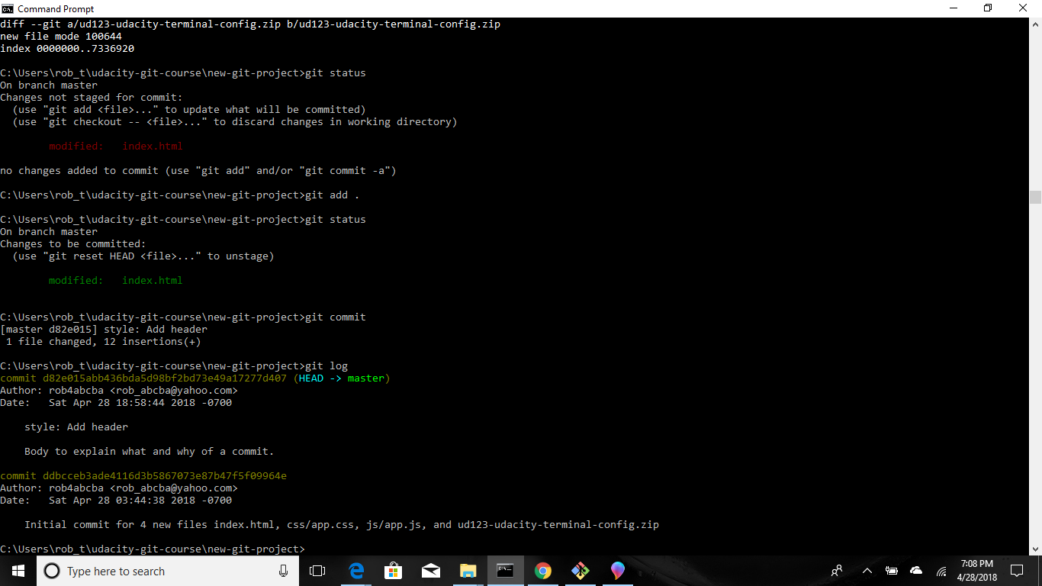Open OneDrive from the system tray
The width and height of the screenshot is (1042, 586).
pos(915,570)
